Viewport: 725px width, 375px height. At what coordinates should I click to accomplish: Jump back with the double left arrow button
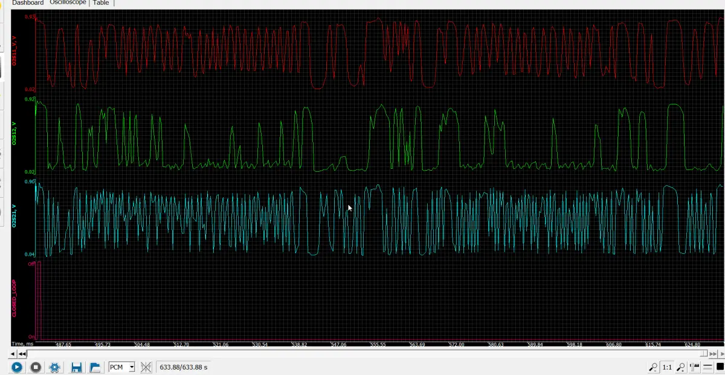(22, 354)
